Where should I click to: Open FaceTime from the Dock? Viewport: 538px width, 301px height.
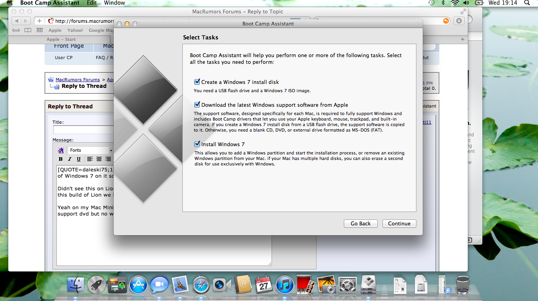coord(222,284)
